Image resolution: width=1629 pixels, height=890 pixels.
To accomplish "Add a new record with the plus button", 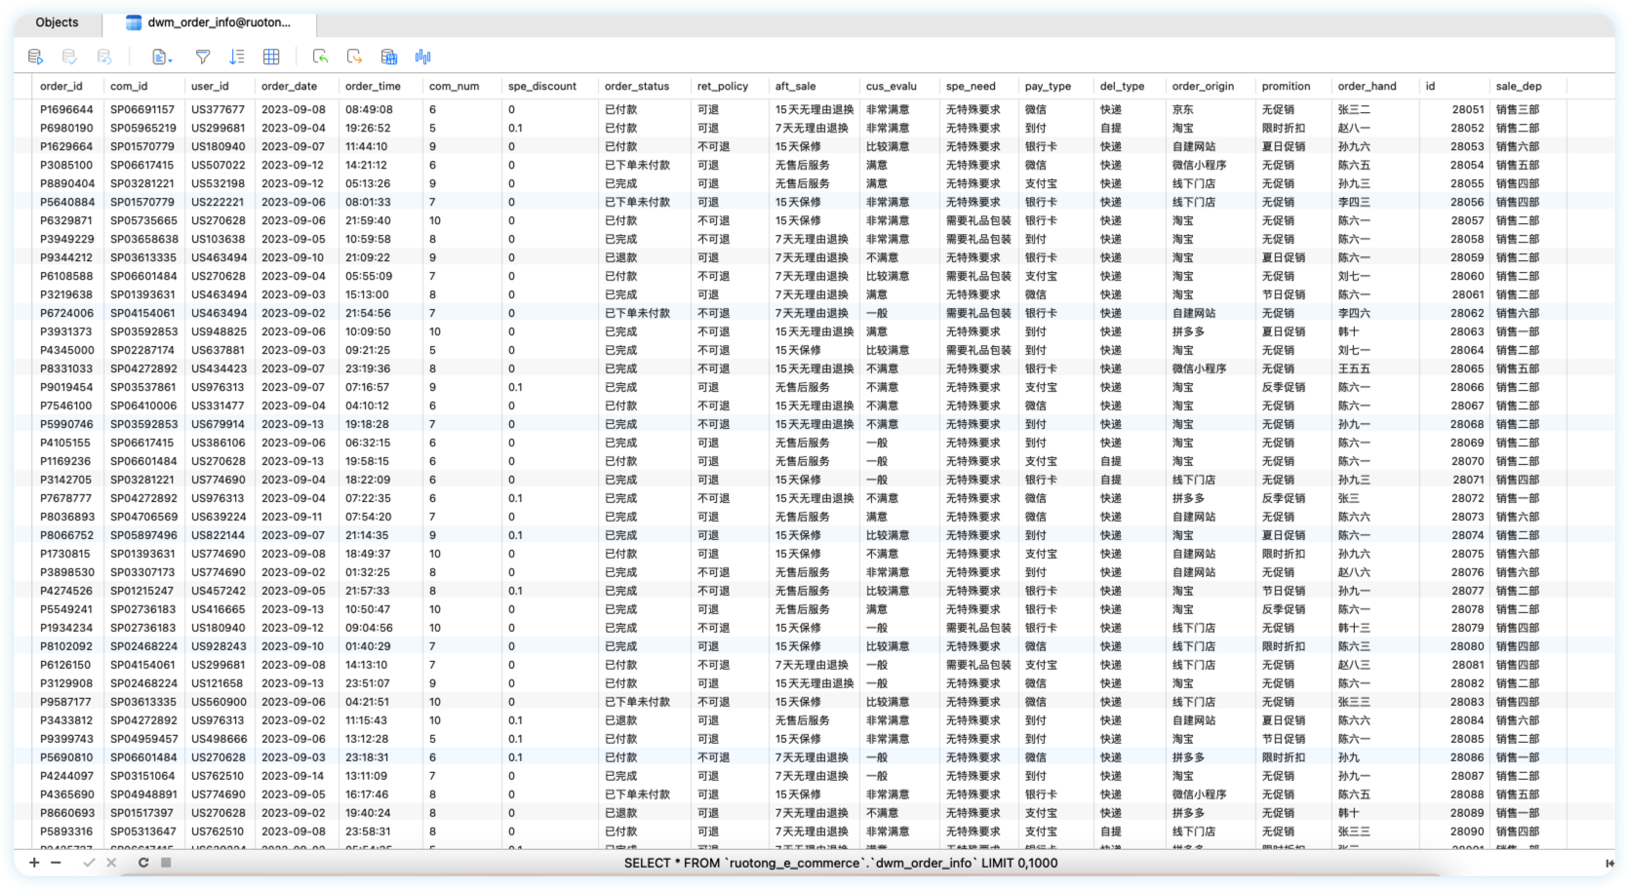I will pyautogui.click(x=34, y=863).
